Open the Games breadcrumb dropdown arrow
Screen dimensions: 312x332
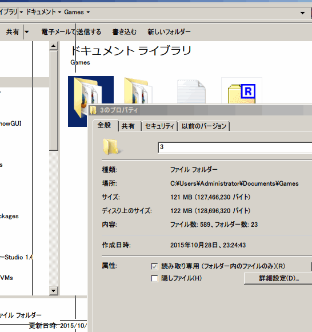tap(88, 12)
